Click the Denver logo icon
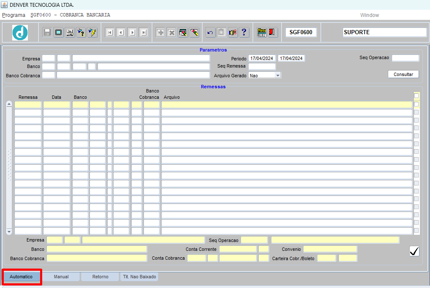Screen dimensions: 430x288 coord(20,33)
